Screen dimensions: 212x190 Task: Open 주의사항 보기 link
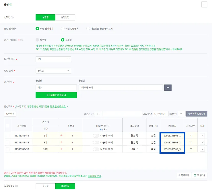tap(94, 176)
